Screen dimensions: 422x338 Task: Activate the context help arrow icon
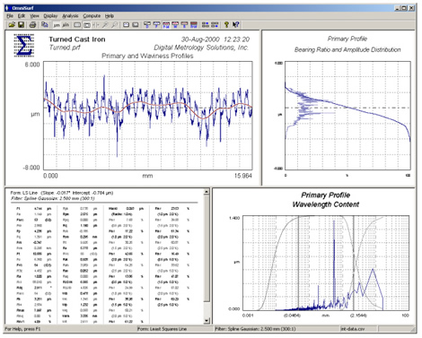(x=236, y=25)
